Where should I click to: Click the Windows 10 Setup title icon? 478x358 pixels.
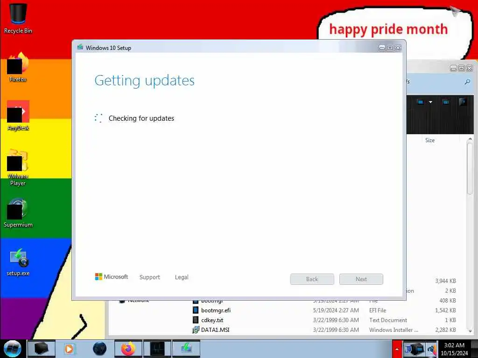pos(80,47)
